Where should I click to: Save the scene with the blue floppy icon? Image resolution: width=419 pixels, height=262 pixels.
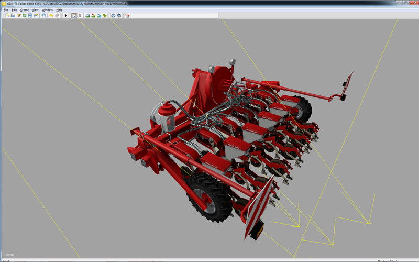[30, 16]
